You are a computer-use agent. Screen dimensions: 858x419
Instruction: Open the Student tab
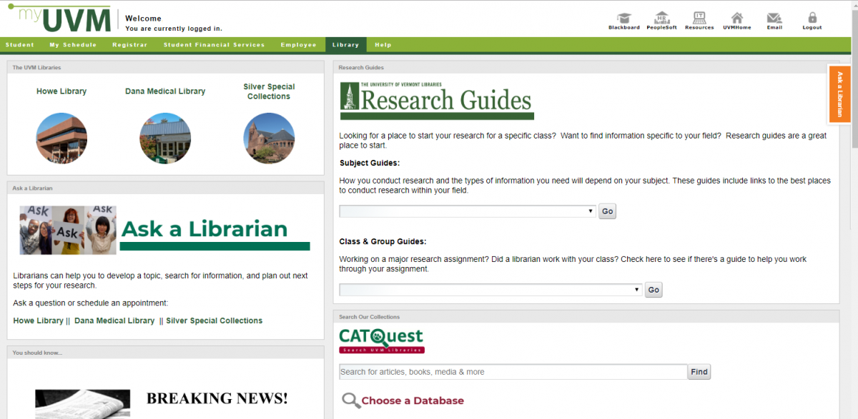20,45
